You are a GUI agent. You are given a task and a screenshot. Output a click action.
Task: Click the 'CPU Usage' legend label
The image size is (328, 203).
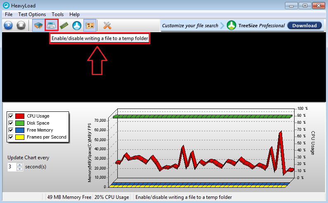pos(38,116)
